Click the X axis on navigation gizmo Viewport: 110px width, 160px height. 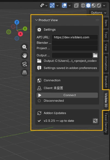click(x=20, y=34)
